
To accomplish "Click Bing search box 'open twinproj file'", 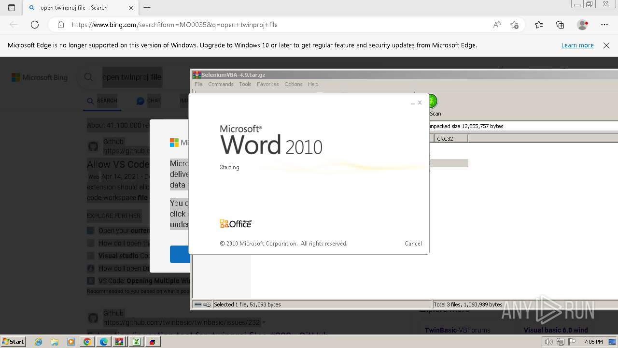I will [x=132, y=77].
